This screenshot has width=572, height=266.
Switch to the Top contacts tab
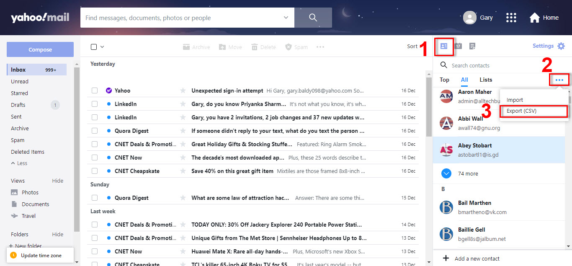tap(444, 80)
